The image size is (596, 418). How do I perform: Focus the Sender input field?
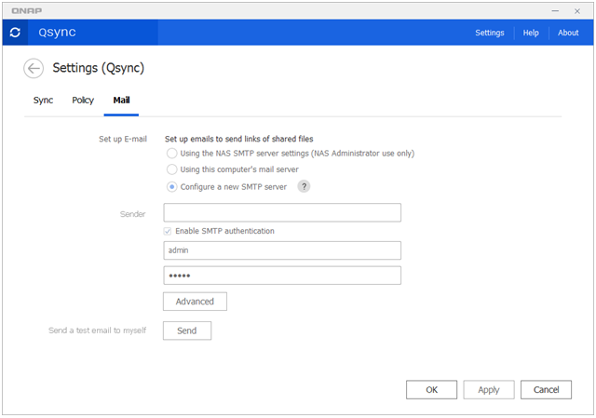pos(282,212)
